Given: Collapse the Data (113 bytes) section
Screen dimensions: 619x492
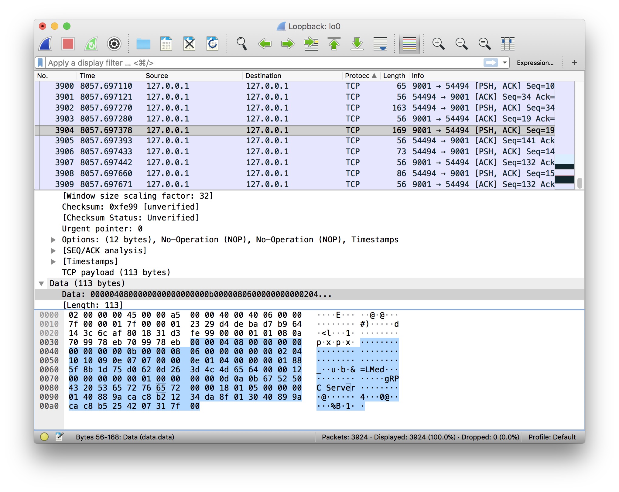Looking at the screenshot, I should click(42, 283).
